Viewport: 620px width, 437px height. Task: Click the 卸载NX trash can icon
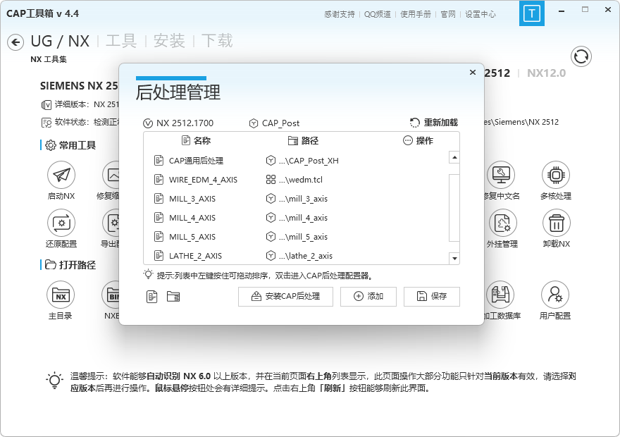[x=556, y=223]
